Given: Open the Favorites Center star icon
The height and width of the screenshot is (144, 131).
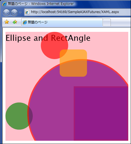Looking at the screenshot, I should [x=7, y=22].
